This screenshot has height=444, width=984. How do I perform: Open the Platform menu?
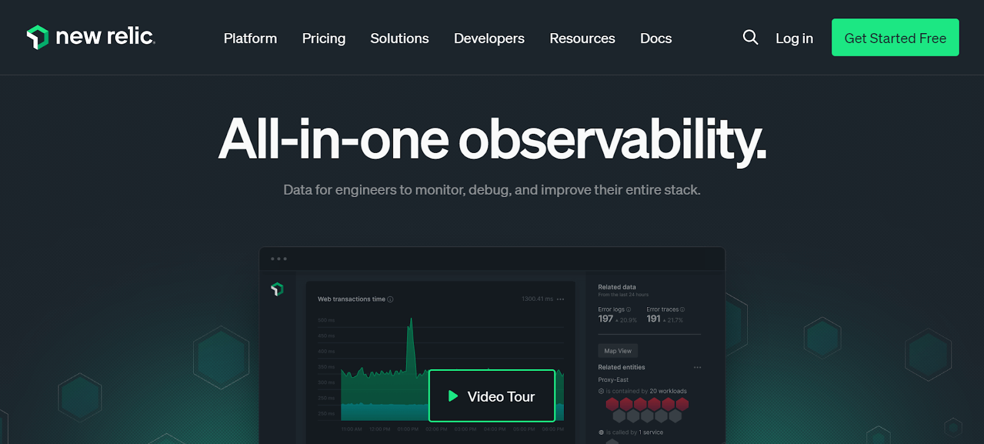[x=250, y=38]
